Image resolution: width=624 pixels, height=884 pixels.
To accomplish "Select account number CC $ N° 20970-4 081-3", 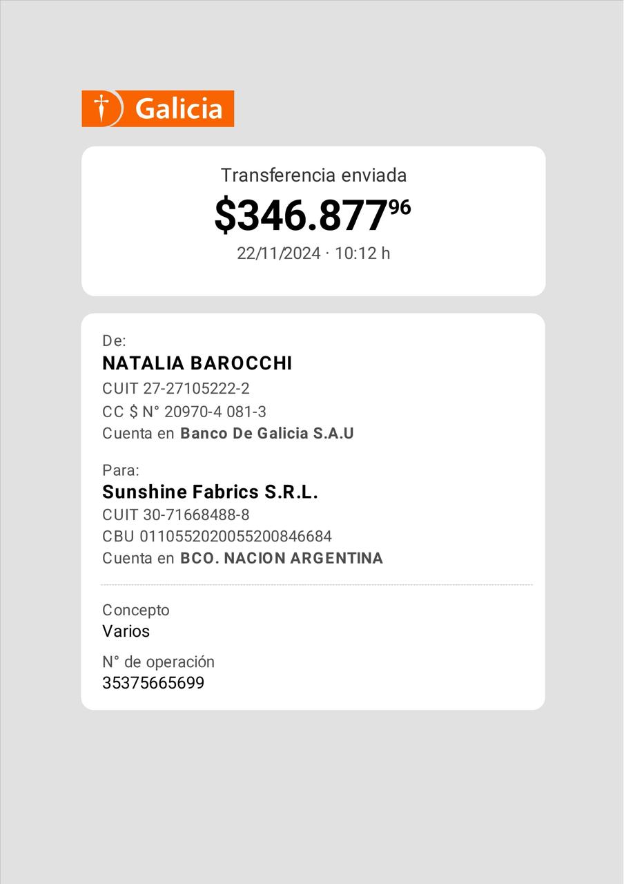I will [184, 412].
